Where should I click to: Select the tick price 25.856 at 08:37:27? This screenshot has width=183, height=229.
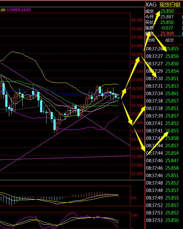[x=172, y=56]
